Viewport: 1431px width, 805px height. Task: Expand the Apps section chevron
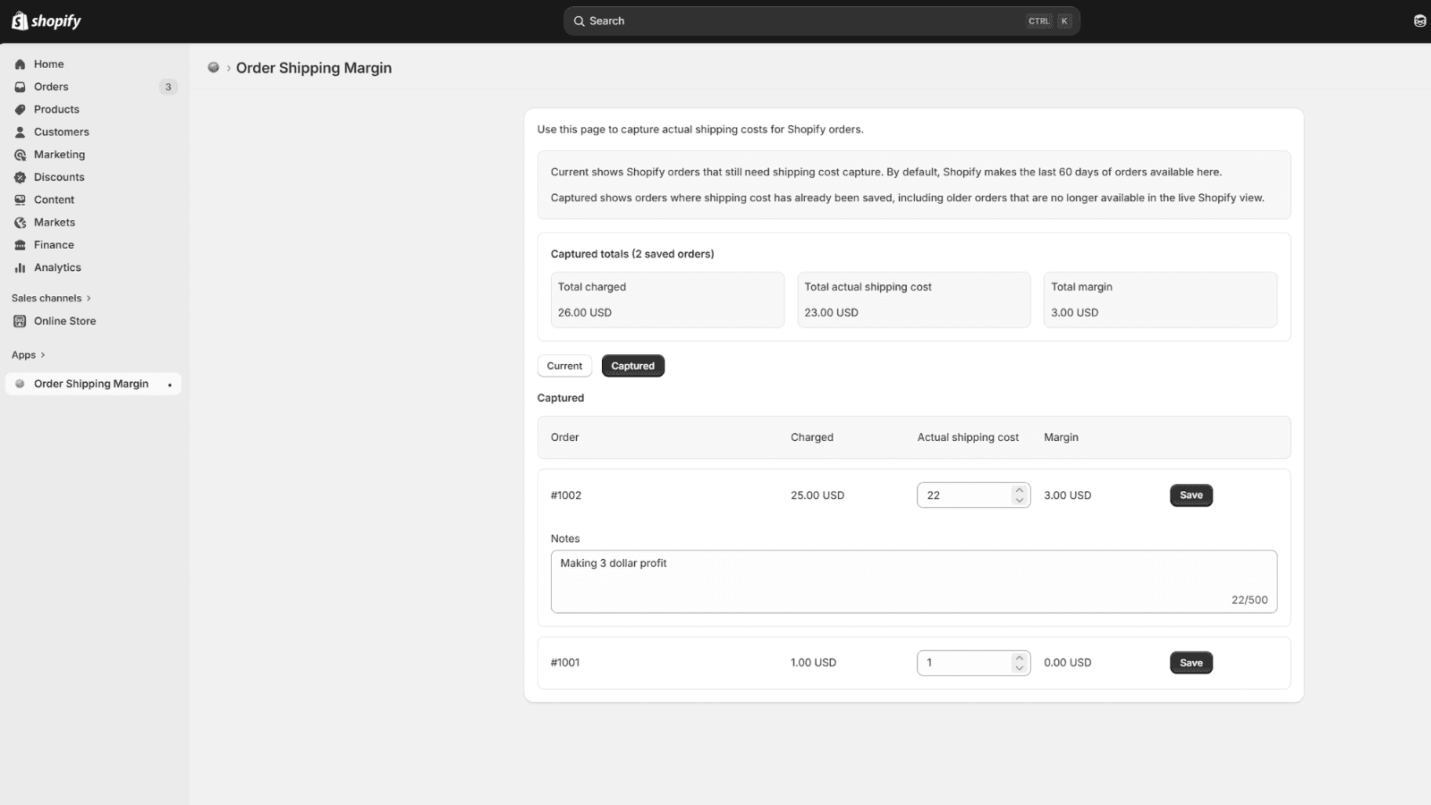pyautogui.click(x=42, y=355)
